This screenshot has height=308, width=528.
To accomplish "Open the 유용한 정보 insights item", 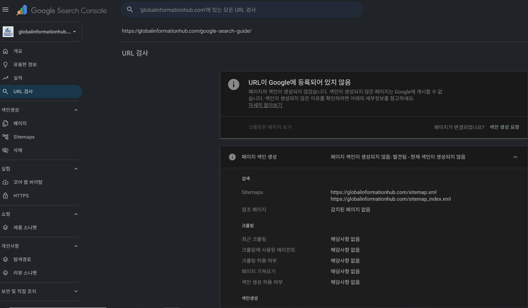I will click(x=40, y=64).
